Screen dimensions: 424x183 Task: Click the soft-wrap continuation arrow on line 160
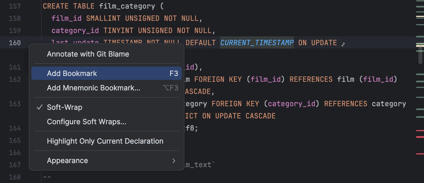tap(343, 44)
